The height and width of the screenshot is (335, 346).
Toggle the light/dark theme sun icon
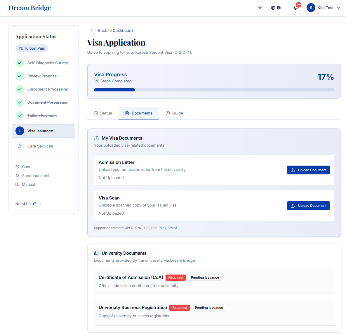pyautogui.click(x=260, y=8)
